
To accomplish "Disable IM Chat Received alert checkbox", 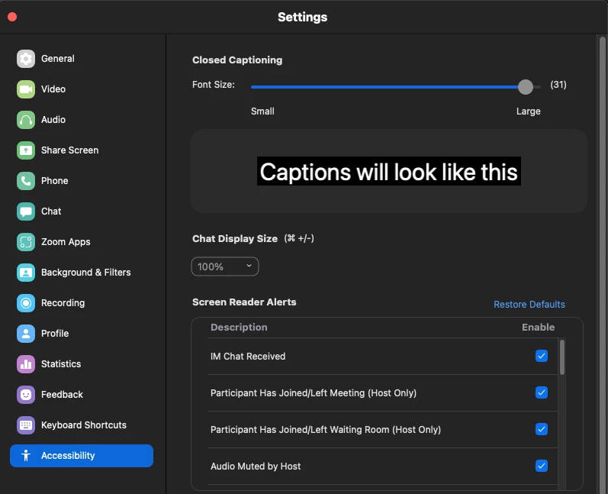I will click(x=542, y=356).
